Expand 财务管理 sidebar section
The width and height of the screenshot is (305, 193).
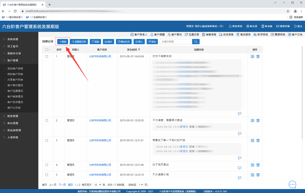(19, 116)
